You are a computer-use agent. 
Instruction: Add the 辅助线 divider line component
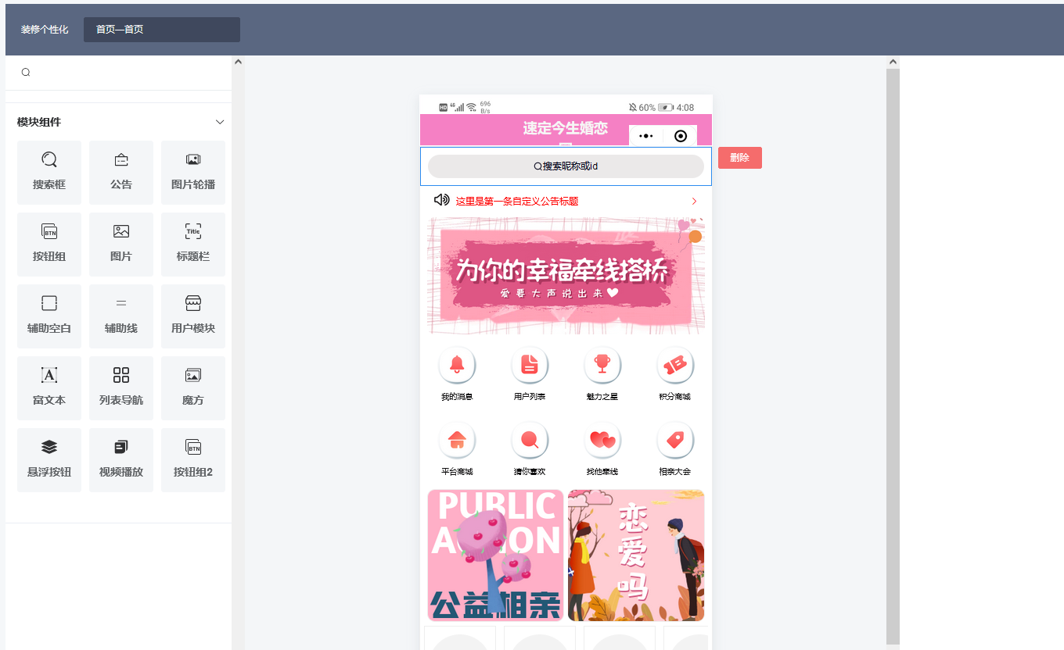click(121, 316)
